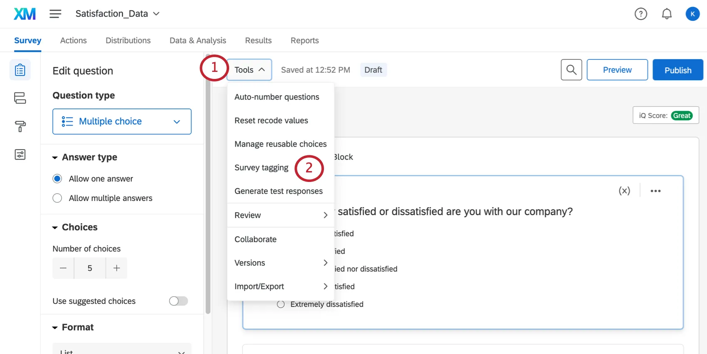
Task: Open the hamburger navigation menu
Action: [55, 14]
